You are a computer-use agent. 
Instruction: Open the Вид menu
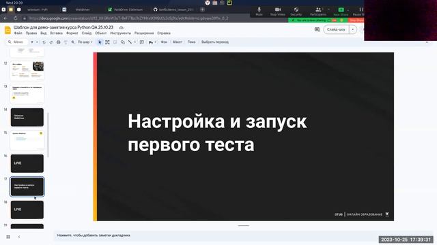tap(44, 33)
